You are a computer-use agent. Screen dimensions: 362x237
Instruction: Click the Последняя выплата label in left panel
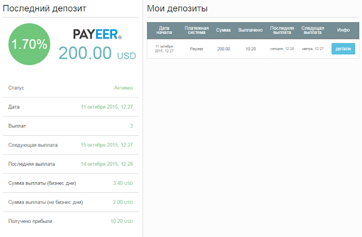(x=32, y=164)
